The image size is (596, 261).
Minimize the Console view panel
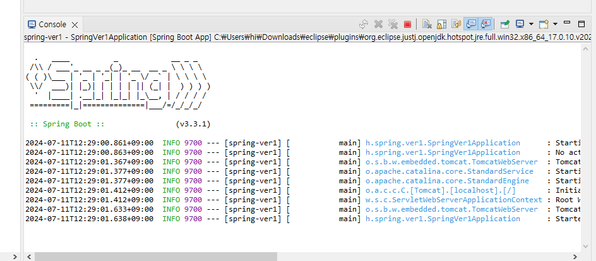click(x=567, y=23)
